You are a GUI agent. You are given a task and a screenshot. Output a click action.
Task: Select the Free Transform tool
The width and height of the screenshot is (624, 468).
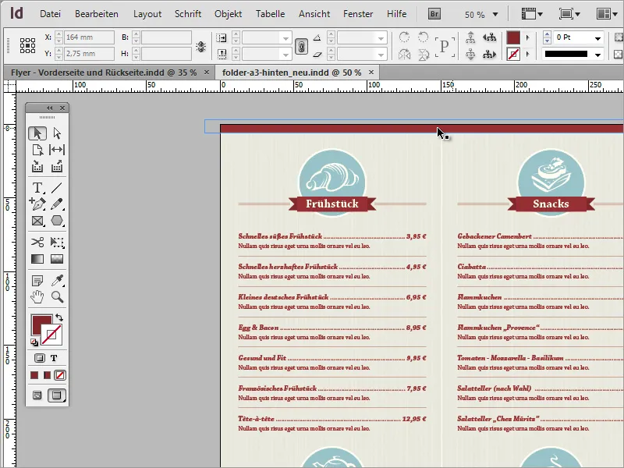coord(57,242)
